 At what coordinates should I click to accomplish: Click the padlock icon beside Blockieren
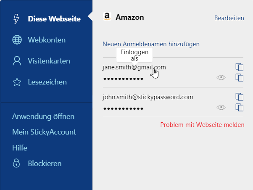[x=16, y=163]
